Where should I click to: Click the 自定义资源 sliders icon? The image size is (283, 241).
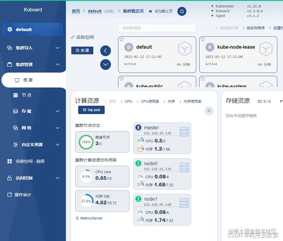pyautogui.click(x=16, y=145)
